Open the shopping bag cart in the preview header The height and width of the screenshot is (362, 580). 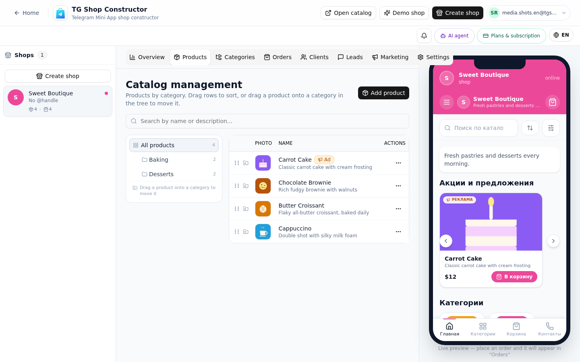tap(553, 102)
